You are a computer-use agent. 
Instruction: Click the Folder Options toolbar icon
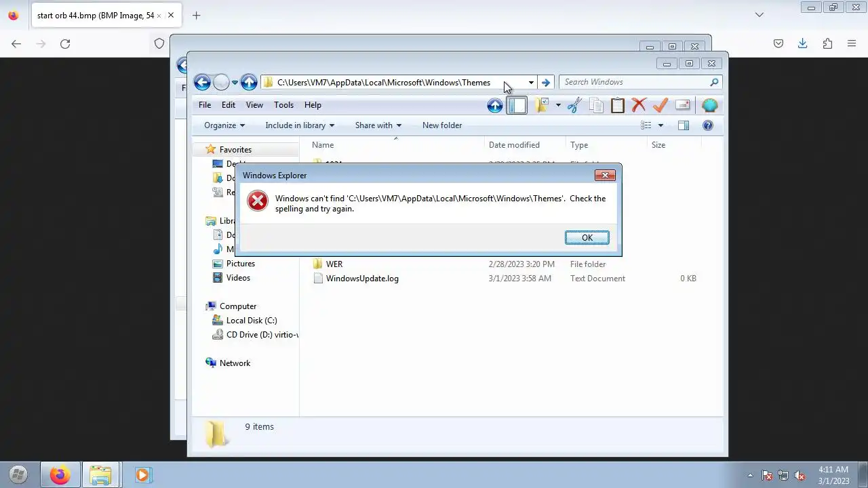(x=541, y=105)
